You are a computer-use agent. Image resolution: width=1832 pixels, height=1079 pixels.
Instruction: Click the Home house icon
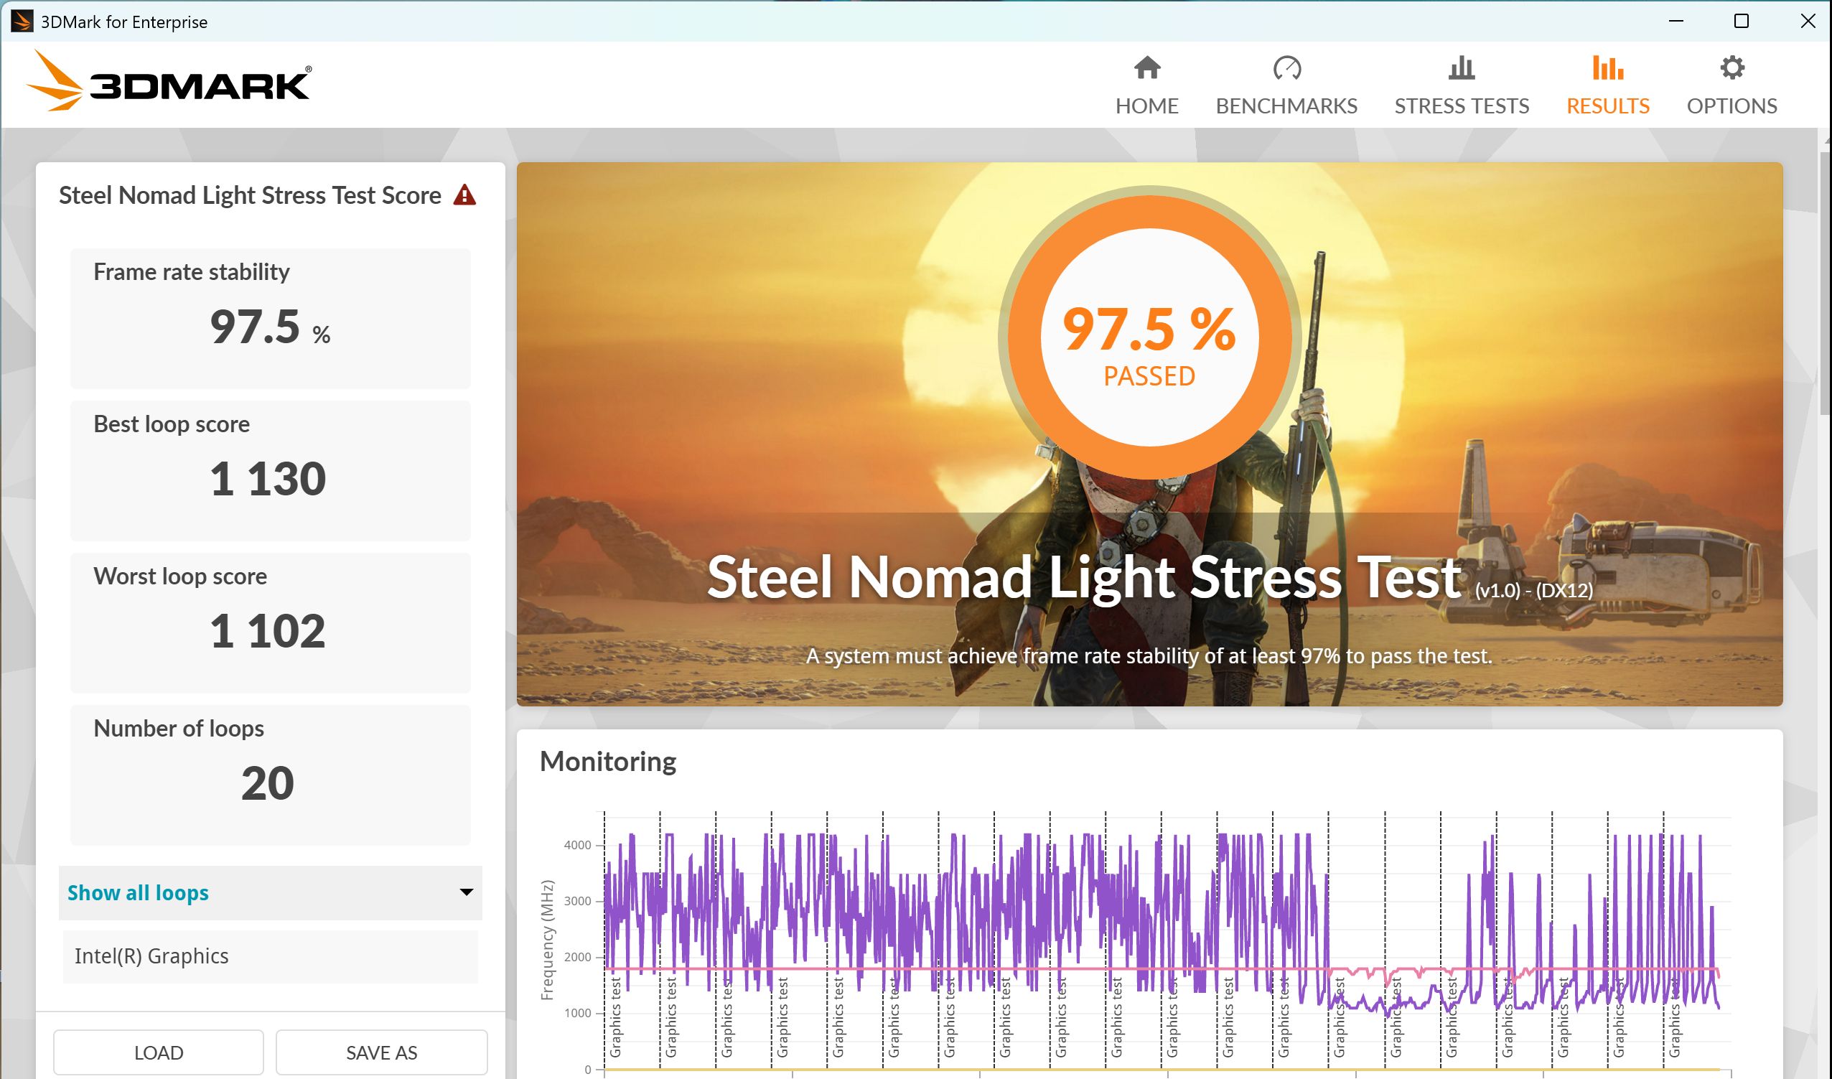click(1146, 68)
